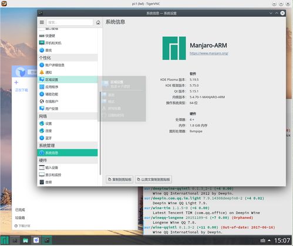Click the bird logo in download window

[x=21, y=72]
